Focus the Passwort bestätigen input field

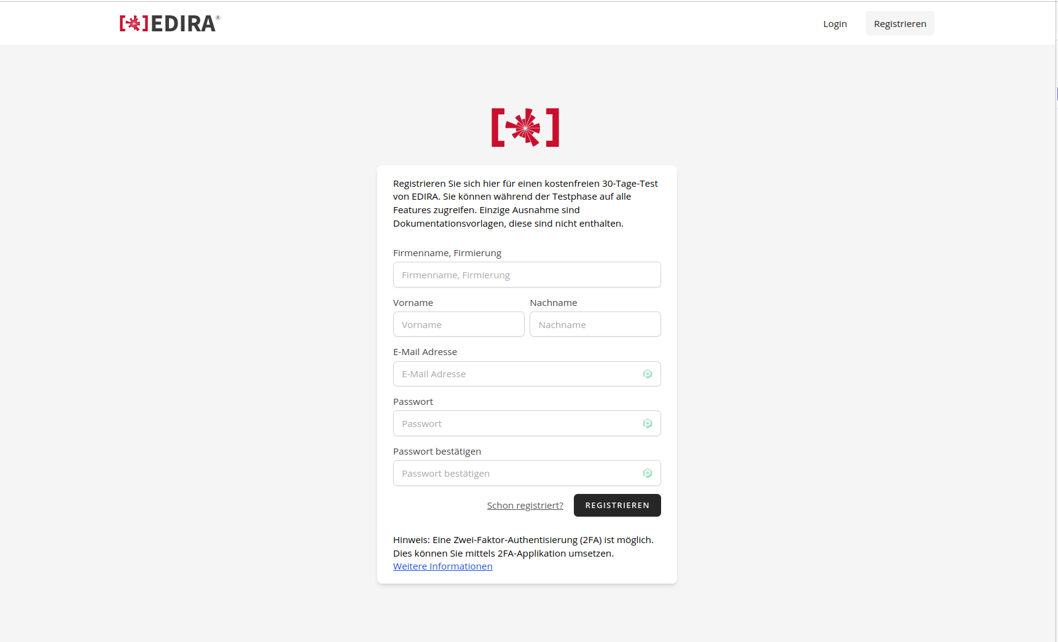coord(527,473)
